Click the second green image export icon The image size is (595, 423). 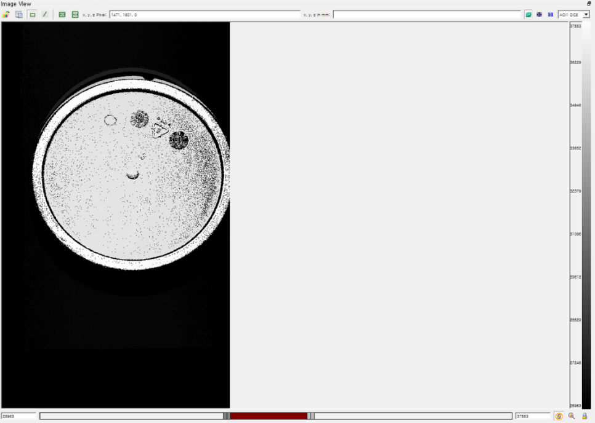[x=75, y=14]
